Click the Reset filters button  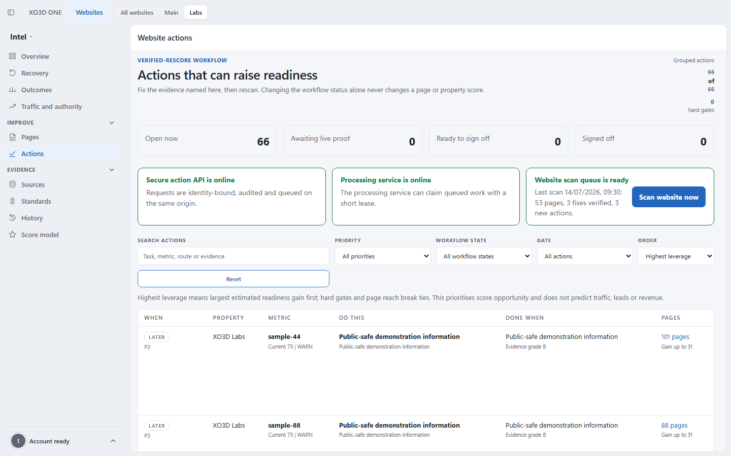coord(234,279)
